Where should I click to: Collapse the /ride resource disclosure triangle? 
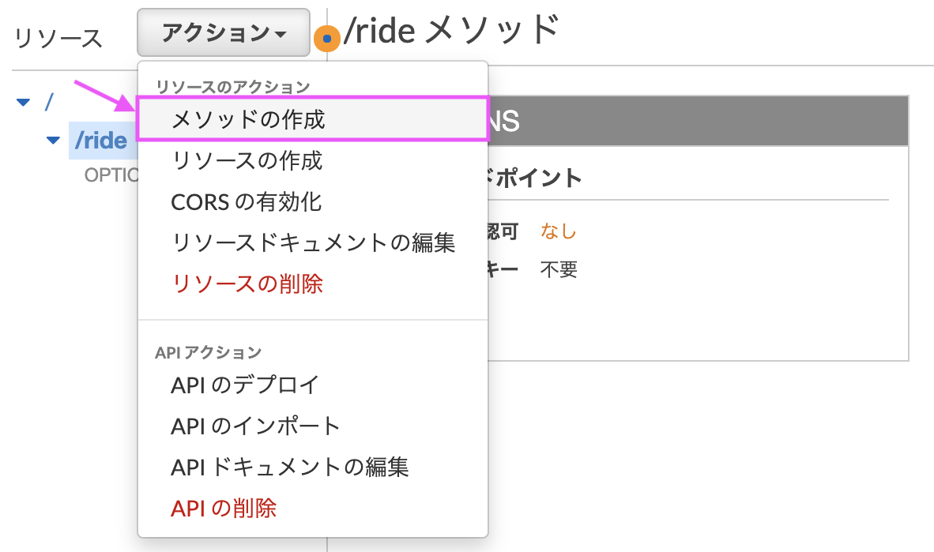(x=52, y=140)
